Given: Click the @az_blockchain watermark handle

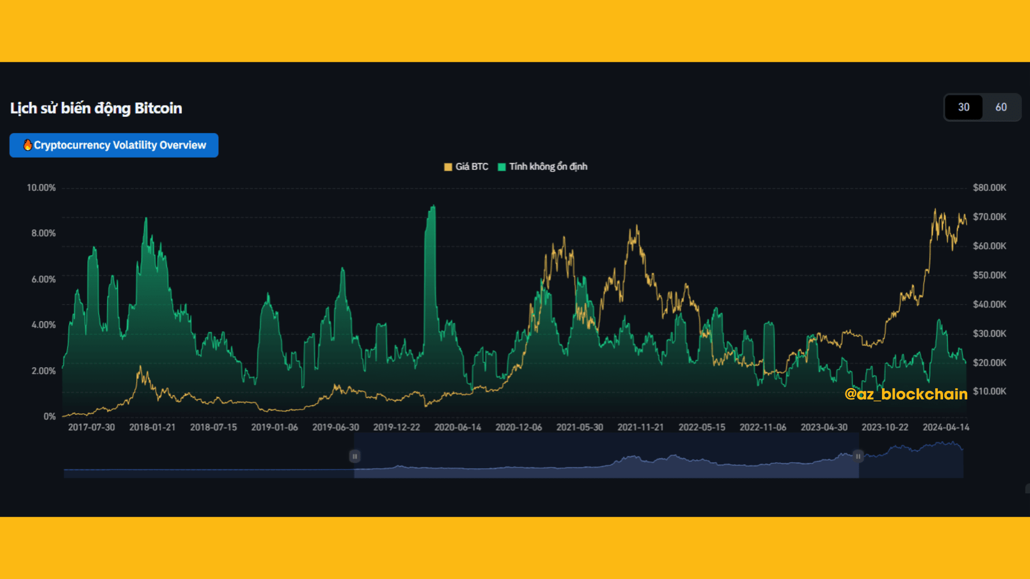Looking at the screenshot, I should click(x=906, y=394).
